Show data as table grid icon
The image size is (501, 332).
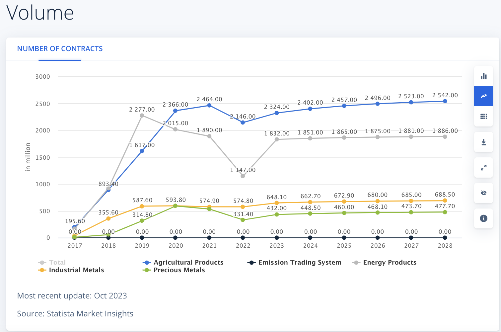coord(483,116)
